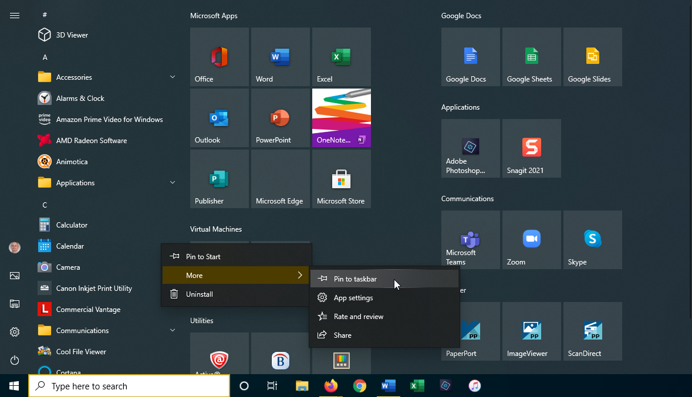The width and height of the screenshot is (692, 397).
Task: Open Alarms & Clock in the app list
Action: coord(107,99)
